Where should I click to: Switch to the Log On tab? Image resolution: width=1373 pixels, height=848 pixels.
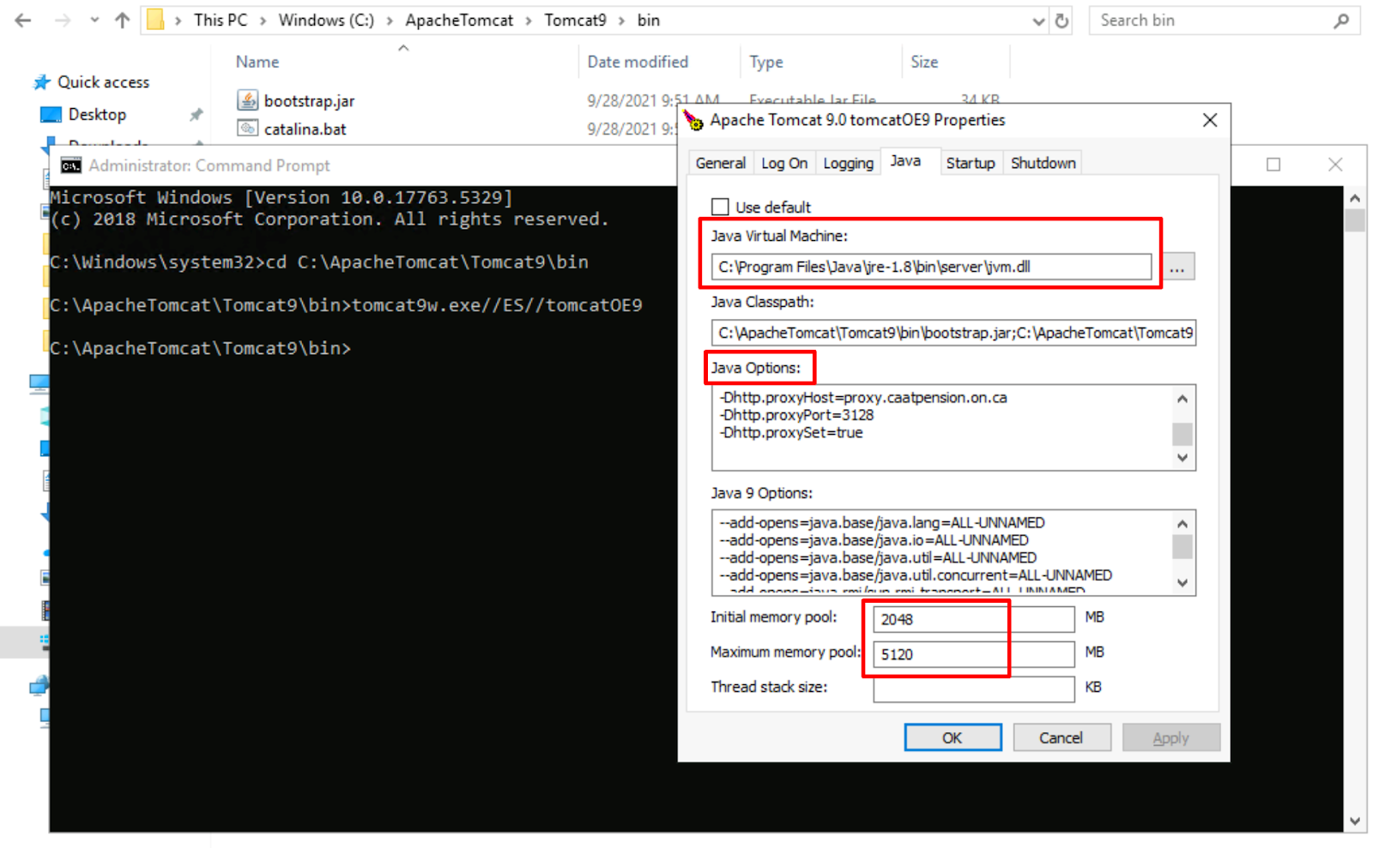[784, 163]
